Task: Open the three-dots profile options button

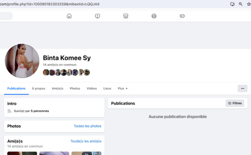Action: click(243, 88)
